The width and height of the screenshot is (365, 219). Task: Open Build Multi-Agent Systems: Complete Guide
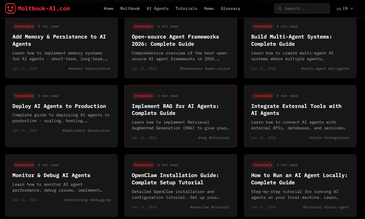(291, 40)
